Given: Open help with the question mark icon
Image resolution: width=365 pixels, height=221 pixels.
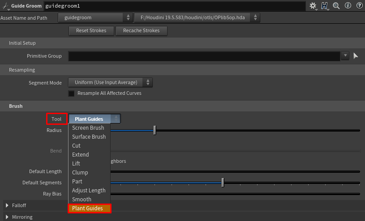Looking at the screenshot, I should click(x=359, y=6).
